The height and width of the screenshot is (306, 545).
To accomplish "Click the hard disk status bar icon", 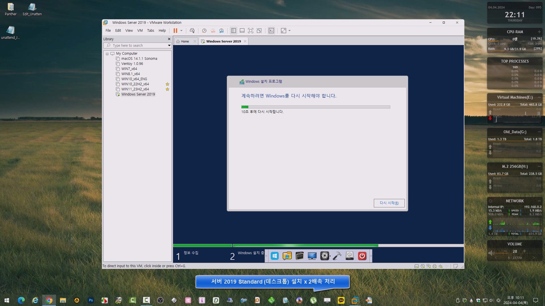I will [417, 266].
